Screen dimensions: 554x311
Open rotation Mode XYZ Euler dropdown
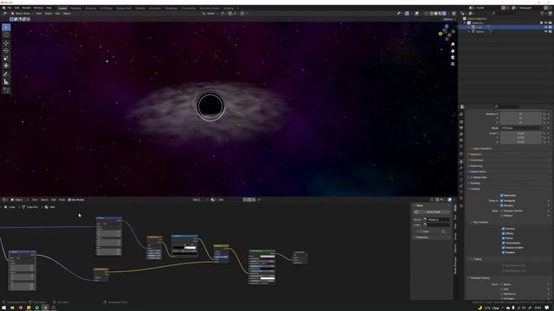[x=521, y=128]
